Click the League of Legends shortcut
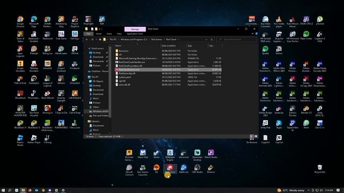Screen dimensions: 344x193 (x=47, y=81)
